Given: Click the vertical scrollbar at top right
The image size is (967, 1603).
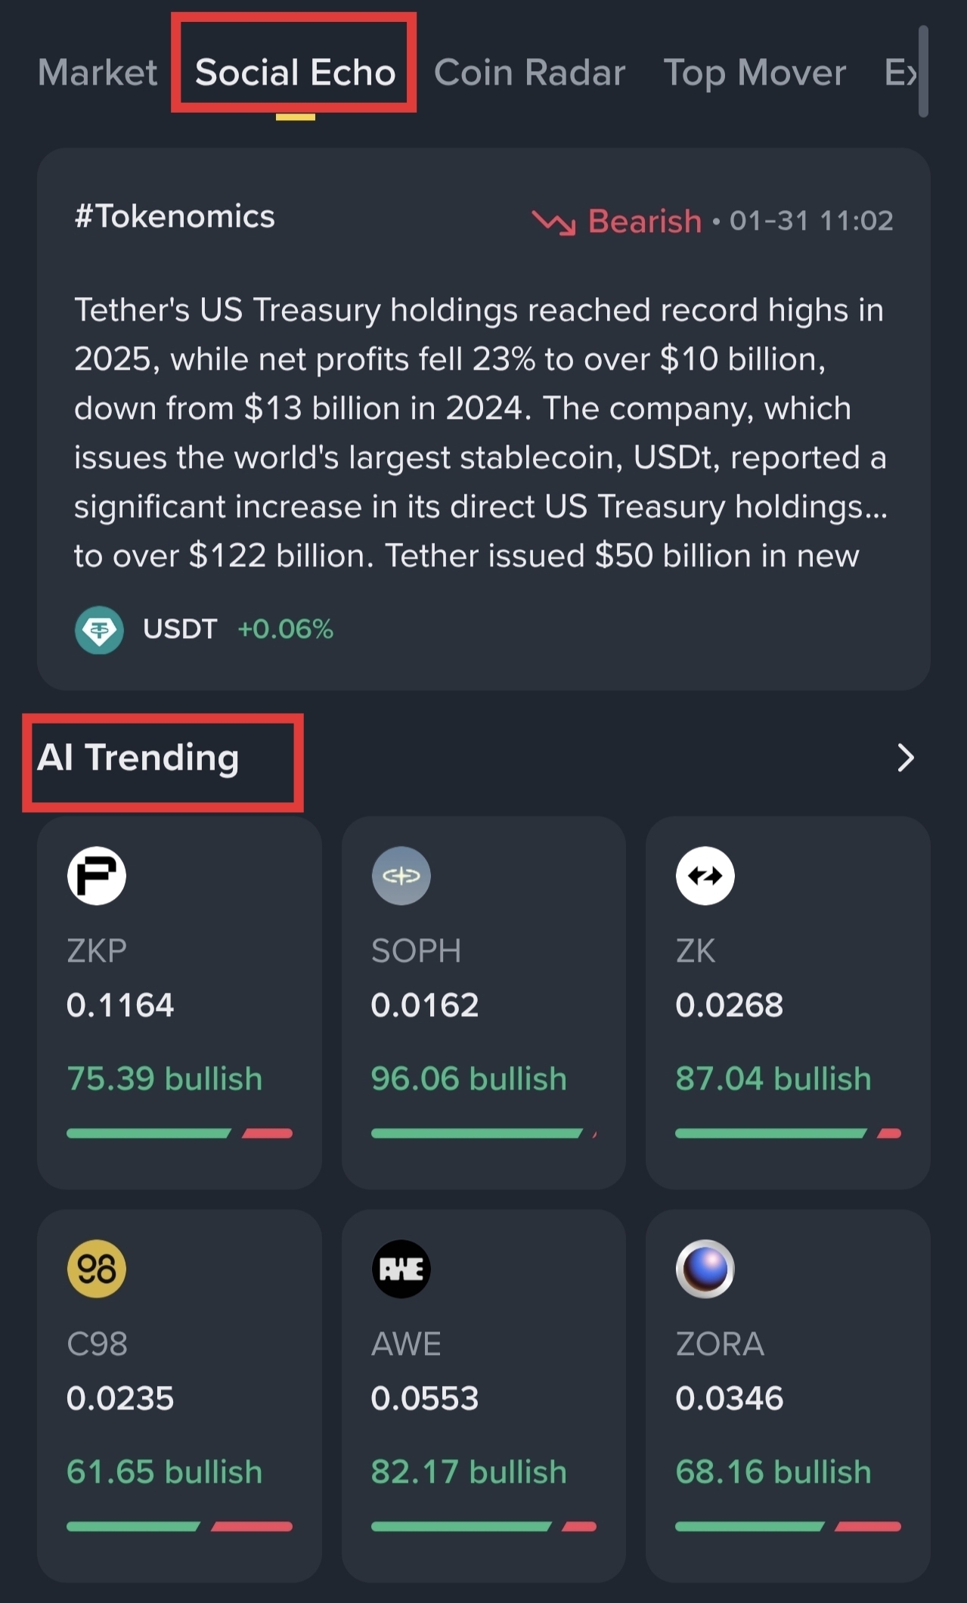Looking at the screenshot, I should (x=922, y=72).
